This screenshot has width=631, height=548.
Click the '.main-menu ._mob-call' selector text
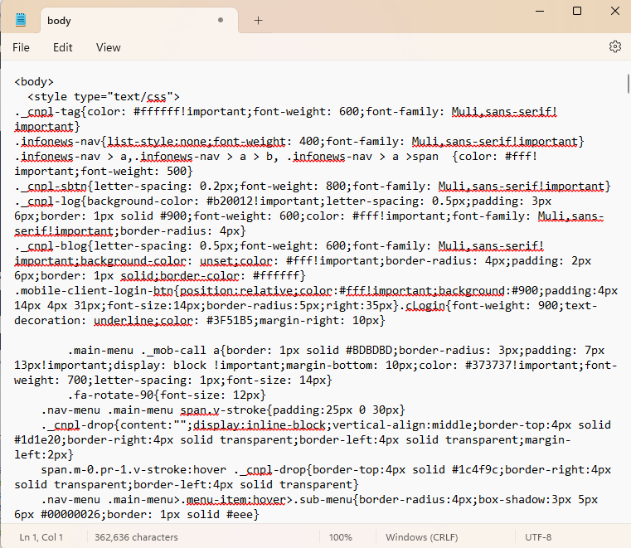(x=137, y=350)
